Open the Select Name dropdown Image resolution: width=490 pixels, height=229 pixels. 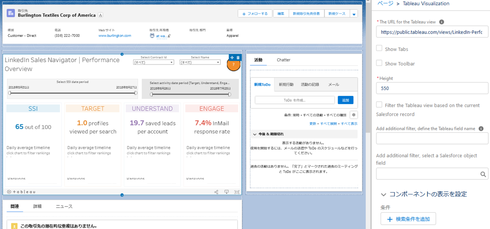click(x=200, y=62)
